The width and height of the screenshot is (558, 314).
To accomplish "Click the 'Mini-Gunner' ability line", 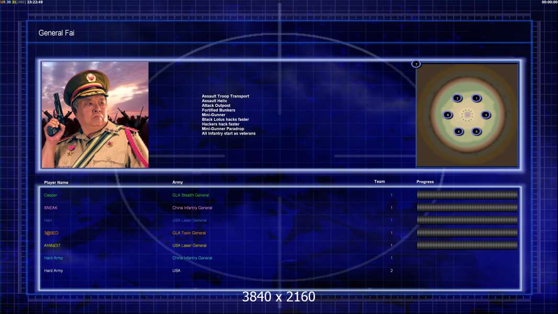I will pos(214,115).
